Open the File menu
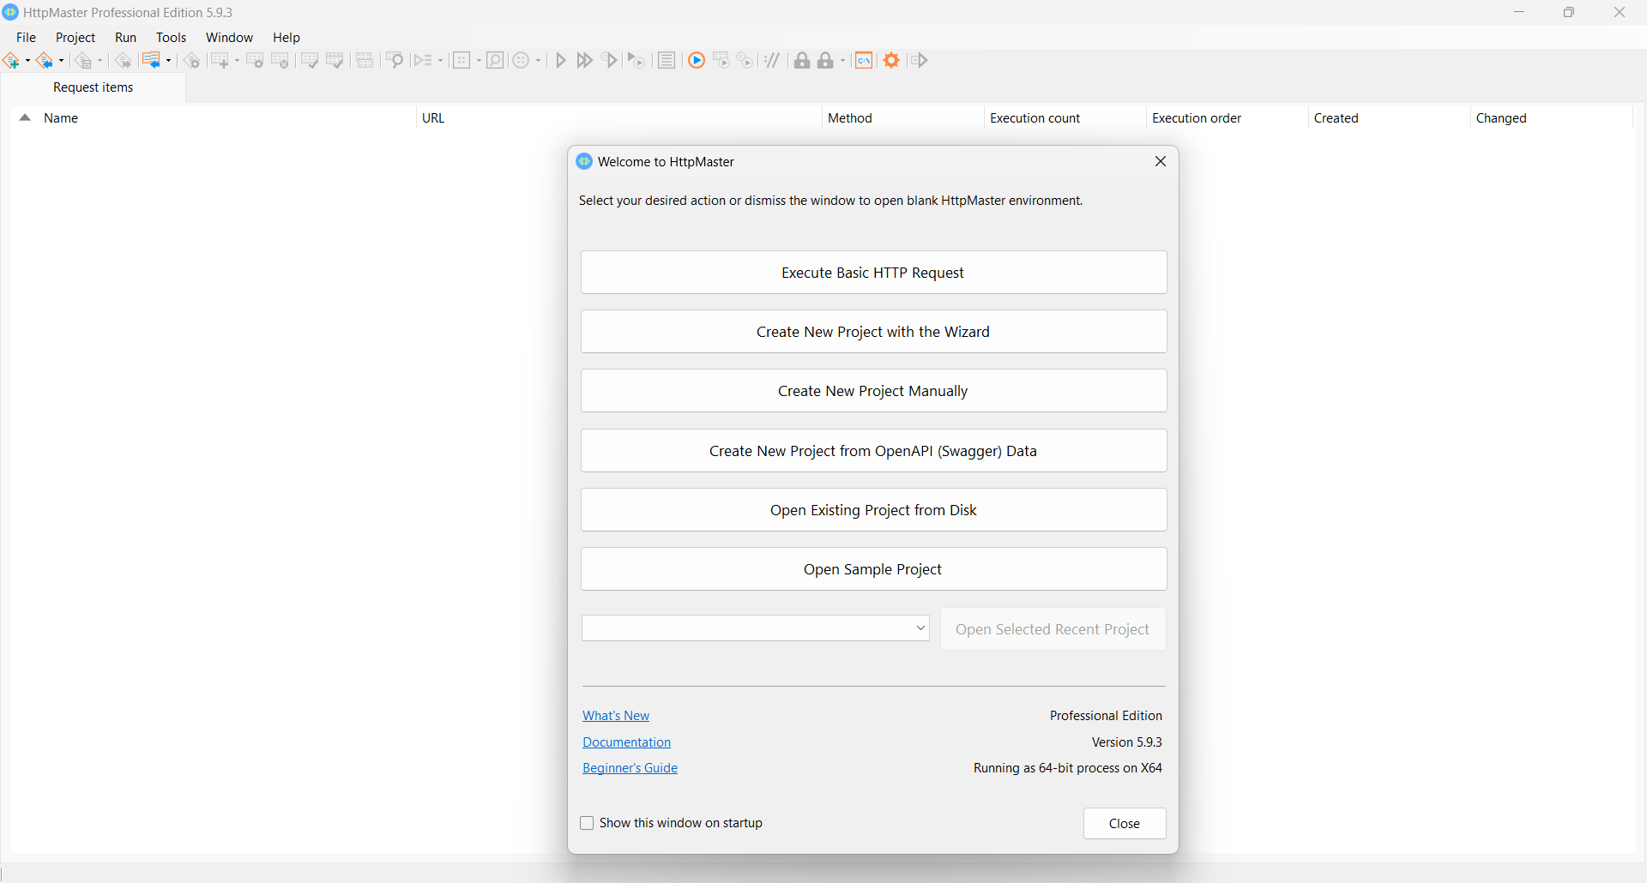 pyautogui.click(x=26, y=38)
